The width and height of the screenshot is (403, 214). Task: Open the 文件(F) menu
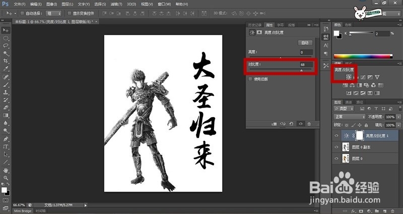20,4
